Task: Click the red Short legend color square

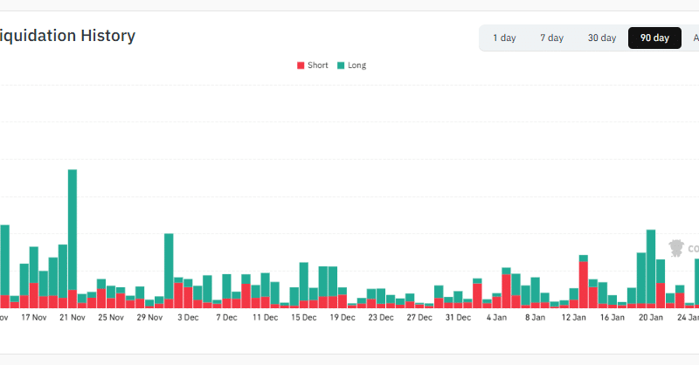Action: pyautogui.click(x=301, y=65)
